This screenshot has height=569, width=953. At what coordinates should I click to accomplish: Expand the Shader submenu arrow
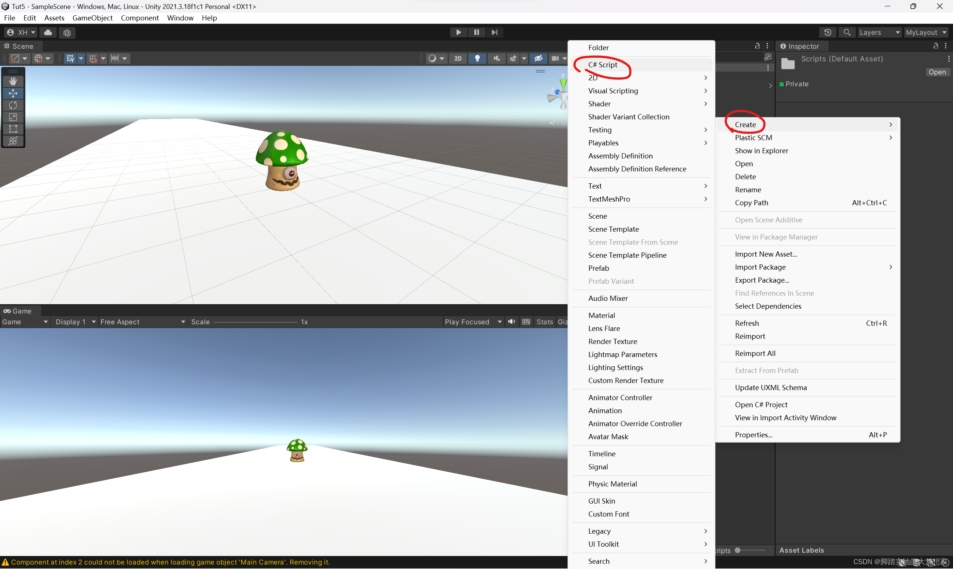705,104
